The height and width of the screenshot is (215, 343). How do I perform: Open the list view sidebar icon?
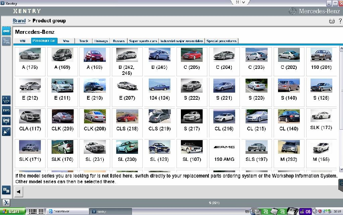6,41
